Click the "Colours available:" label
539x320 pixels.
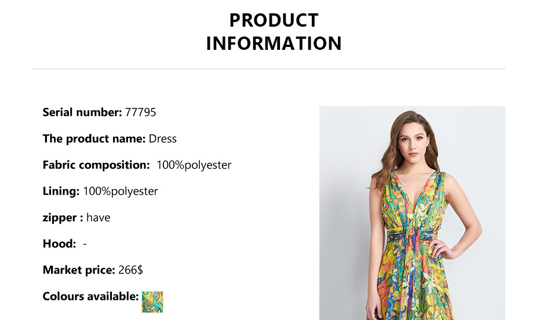pyautogui.click(x=90, y=296)
